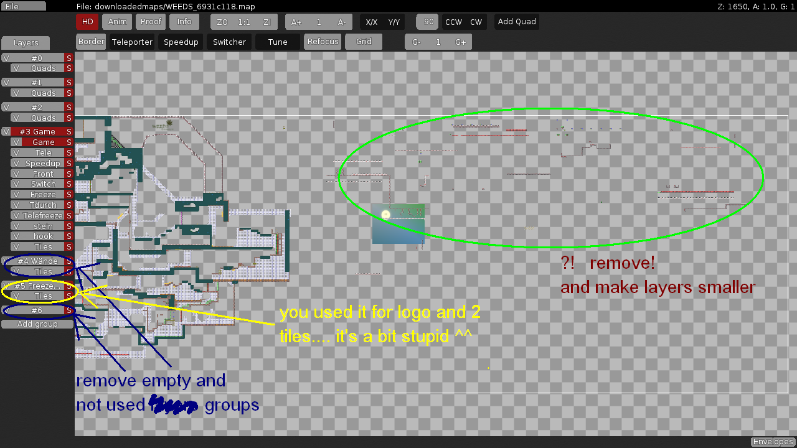Reset zoom with the 1:1 button
The height and width of the screenshot is (448, 797).
[x=244, y=22]
